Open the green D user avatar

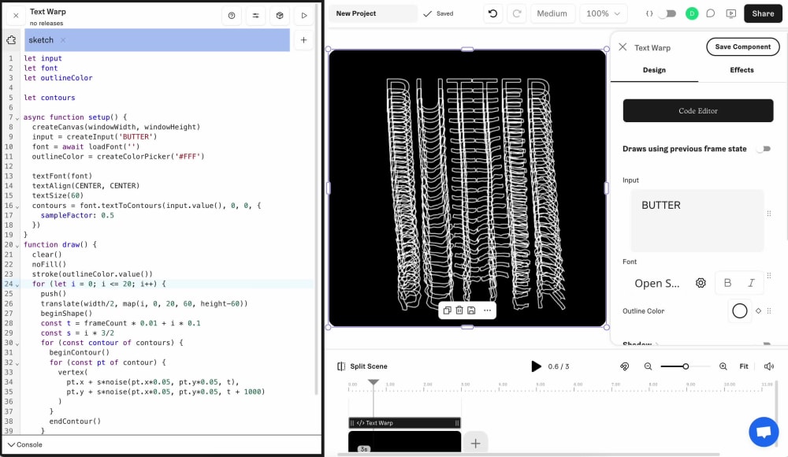[692, 13]
